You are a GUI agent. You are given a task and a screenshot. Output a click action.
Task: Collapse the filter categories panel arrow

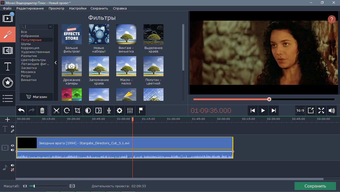pyautogui.click(x=56, y=63)
